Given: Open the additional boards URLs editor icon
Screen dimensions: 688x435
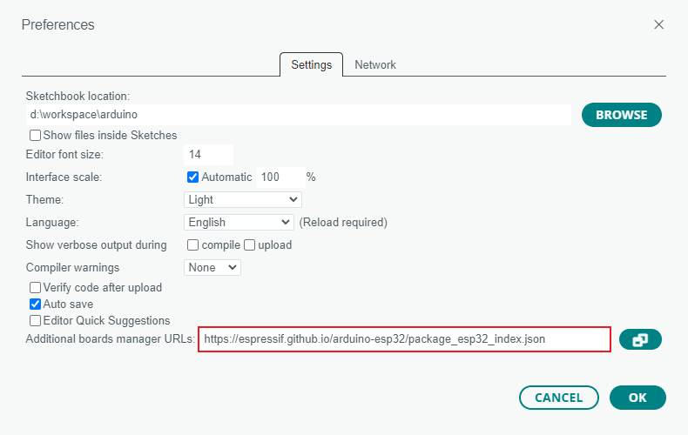Looking at the screenshot, I should 640,339.
